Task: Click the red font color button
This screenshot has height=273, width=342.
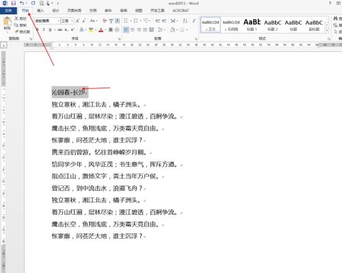Action: coord(101,29)
